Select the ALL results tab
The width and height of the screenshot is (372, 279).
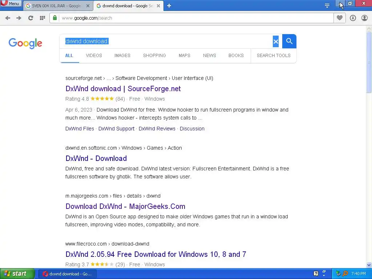69,56
